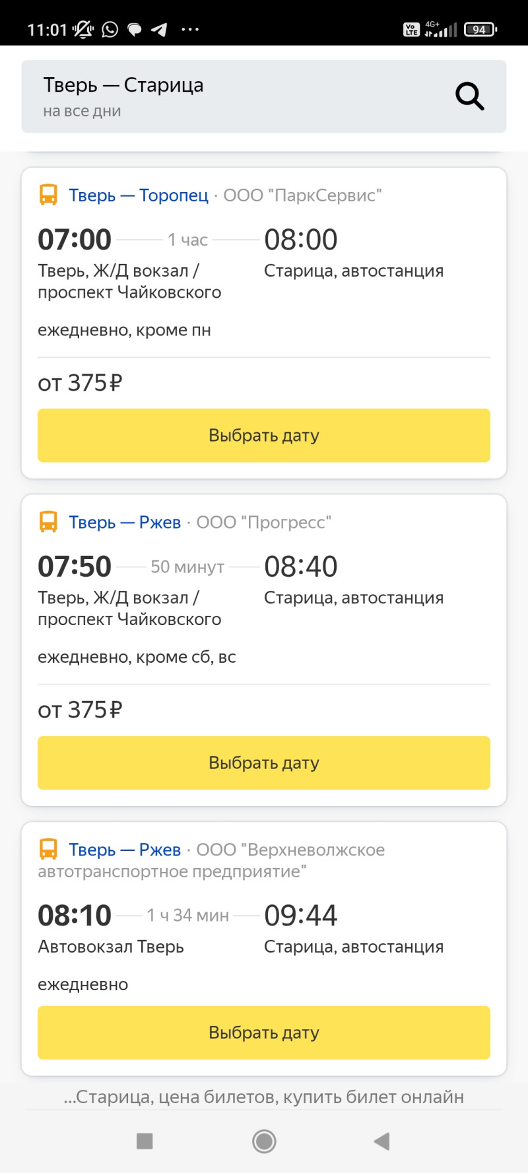
Task: Tap the 07:00 departure time
Action: tap(75, 240)
